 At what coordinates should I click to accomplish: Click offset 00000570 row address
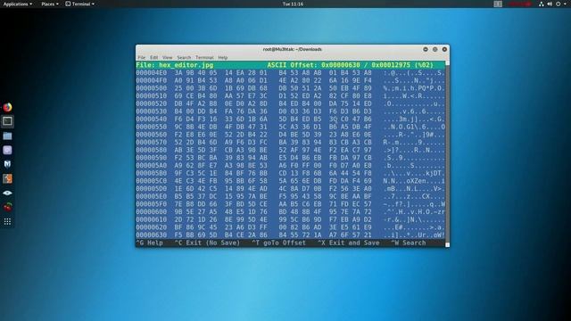pyautogui.click(x=152, y=143)
